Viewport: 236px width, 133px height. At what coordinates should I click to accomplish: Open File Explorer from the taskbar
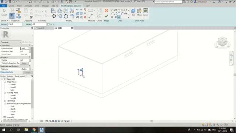tap(26, 130)
